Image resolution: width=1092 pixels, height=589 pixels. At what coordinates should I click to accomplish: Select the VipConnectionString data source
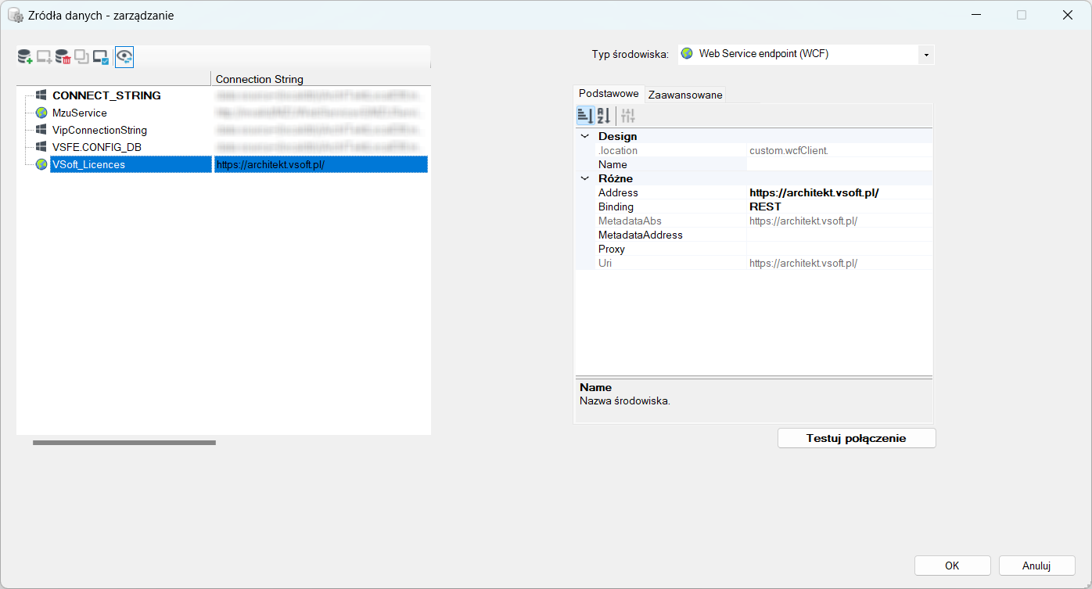tap(99, 130)
